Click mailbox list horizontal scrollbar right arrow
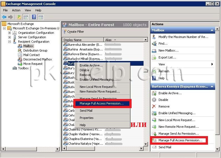This screenshot has width=221, height=158. [x=141, y=148]
